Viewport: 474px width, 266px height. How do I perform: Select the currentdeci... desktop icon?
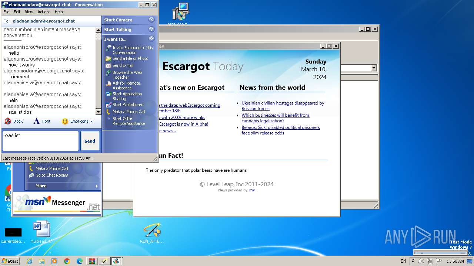coord(13,235)
